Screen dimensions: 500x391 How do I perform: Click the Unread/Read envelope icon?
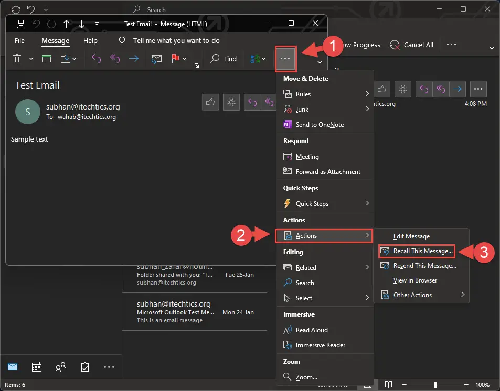(x=156, y=59)
